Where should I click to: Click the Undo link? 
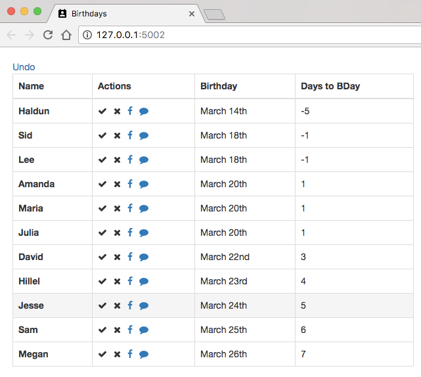(x=24, y=67)
